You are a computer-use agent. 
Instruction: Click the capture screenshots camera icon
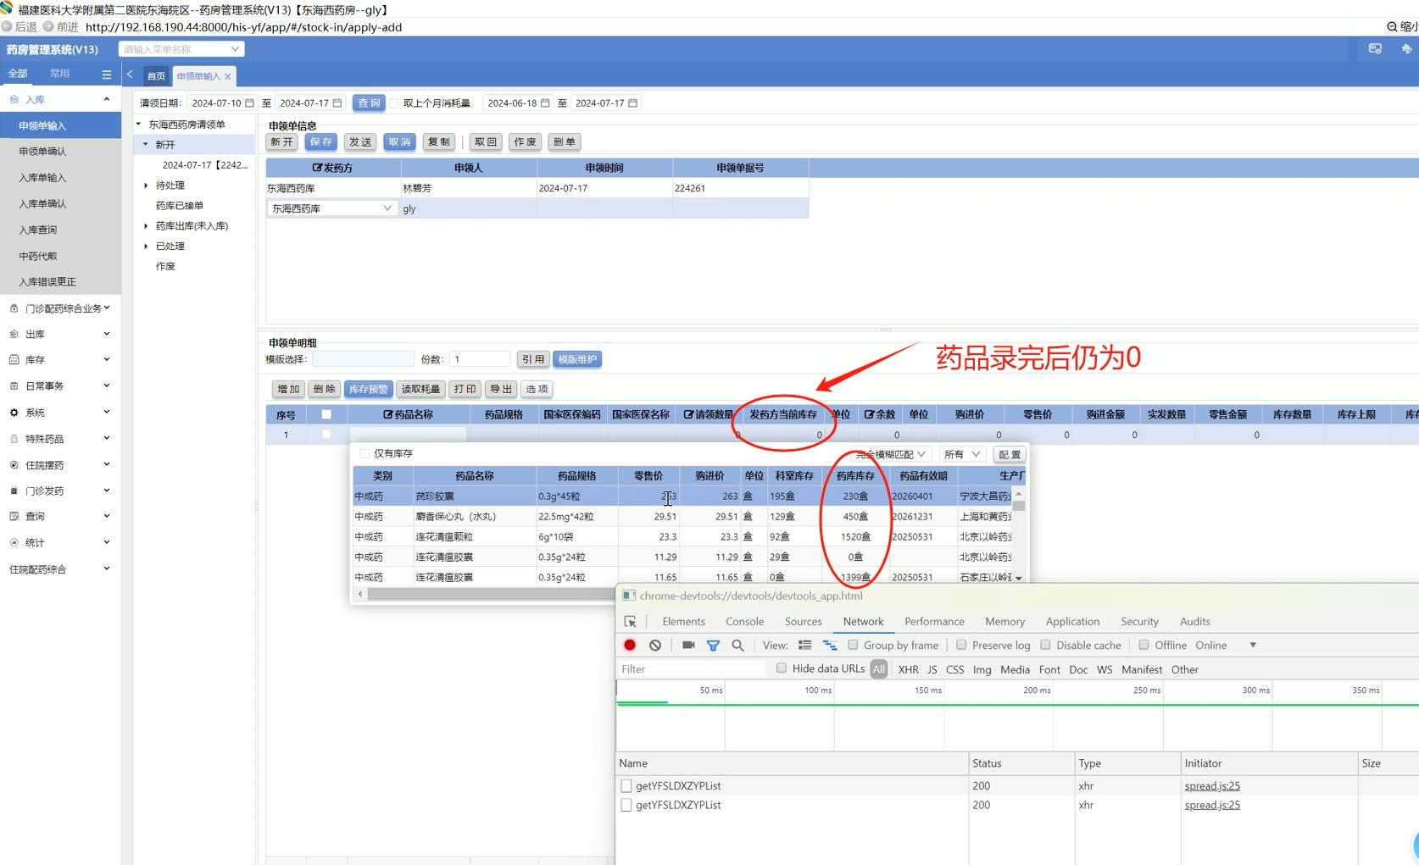(x=688, y=646)
